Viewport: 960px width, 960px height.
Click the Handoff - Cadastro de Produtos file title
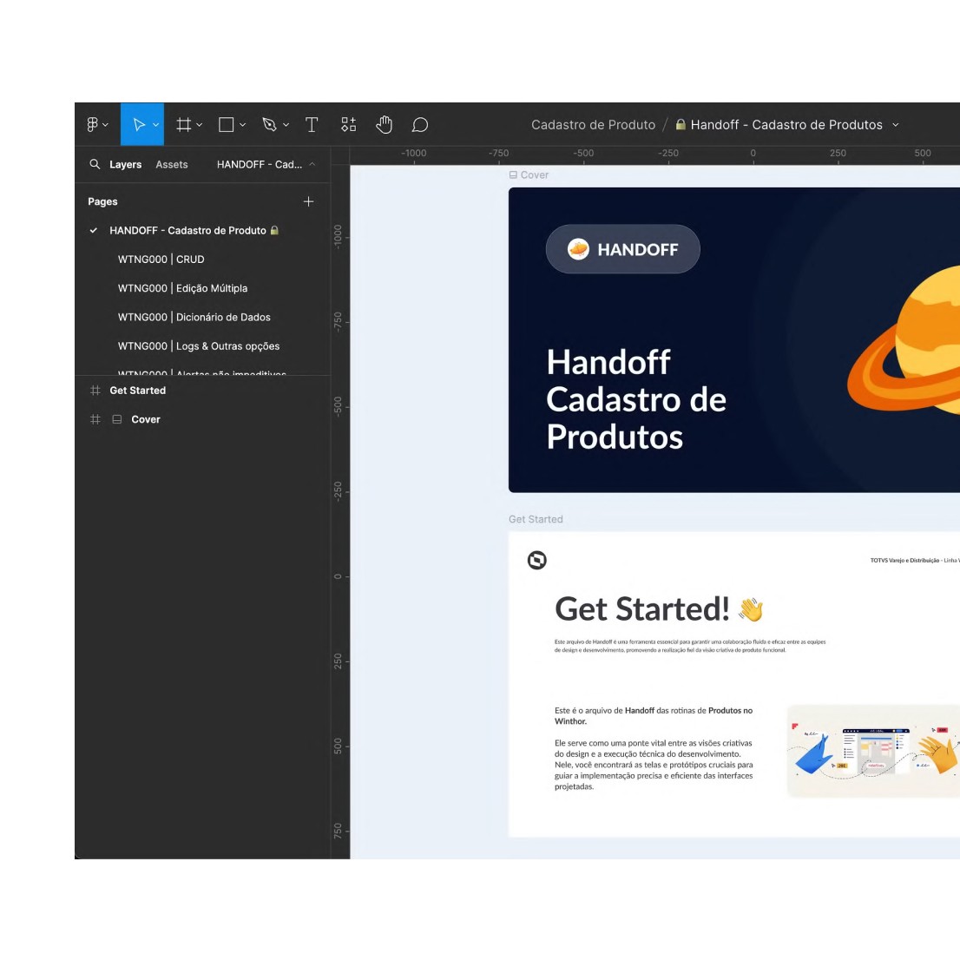(786, 125)
